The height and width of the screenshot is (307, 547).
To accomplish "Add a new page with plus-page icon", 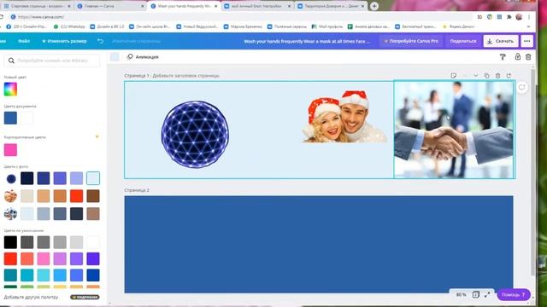I will click(509, 76).
